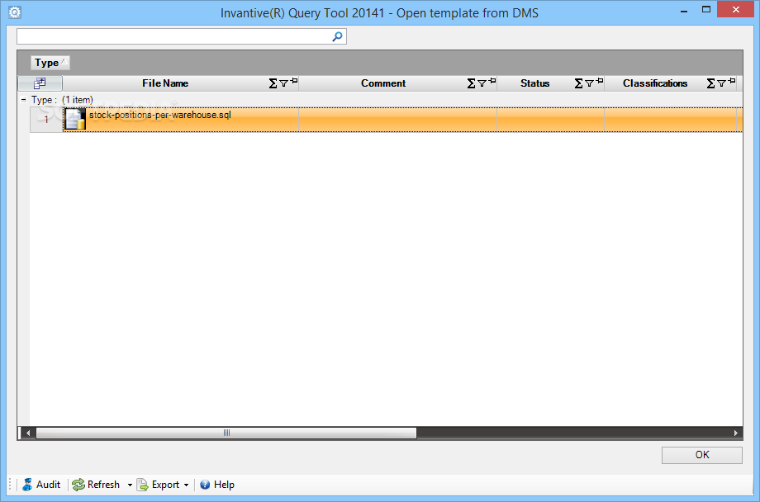The image size is (760, 502).
Task: Open Comment summary sigma icon
Action: [471, 83]
